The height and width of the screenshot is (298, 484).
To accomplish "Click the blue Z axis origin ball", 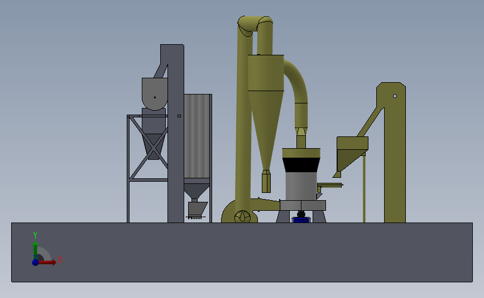I will coord(35,262).
